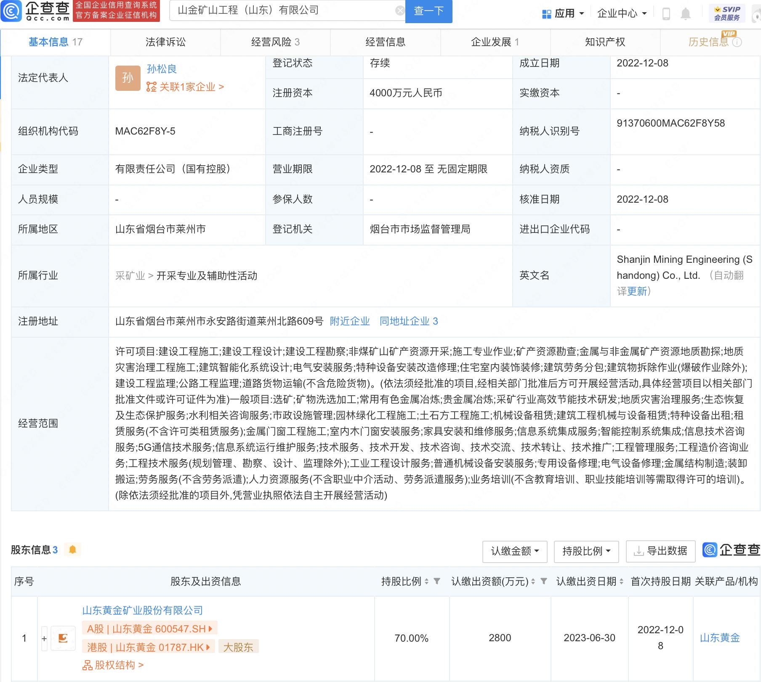
Task: Switch to 法律诉讼 tab
Action: tap(165, 42)
